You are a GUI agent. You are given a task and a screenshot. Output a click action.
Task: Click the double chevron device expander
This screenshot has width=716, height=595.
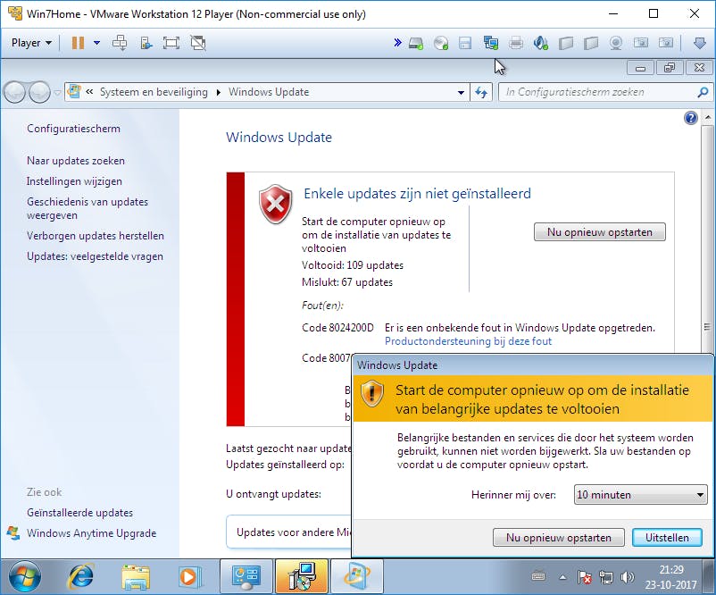(397, 43)
